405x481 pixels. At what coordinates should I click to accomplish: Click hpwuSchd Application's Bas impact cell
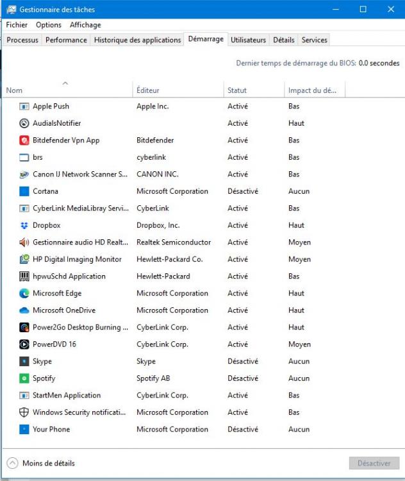pos(293,276)
